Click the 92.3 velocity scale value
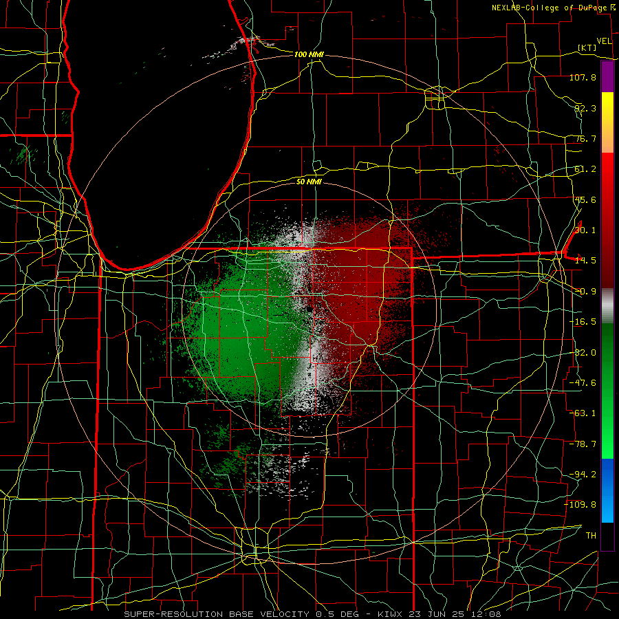This screenshot has height=619, width=619. (x=585, y=108)
